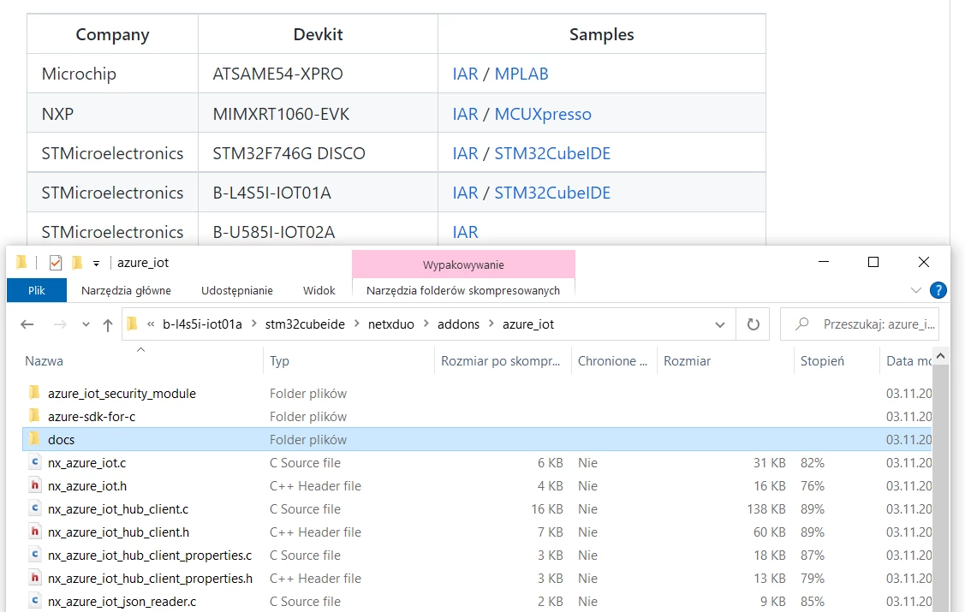Go forward using the forward arrow
Viewport: 965px width, 612px height.
[x=60, y=324]
